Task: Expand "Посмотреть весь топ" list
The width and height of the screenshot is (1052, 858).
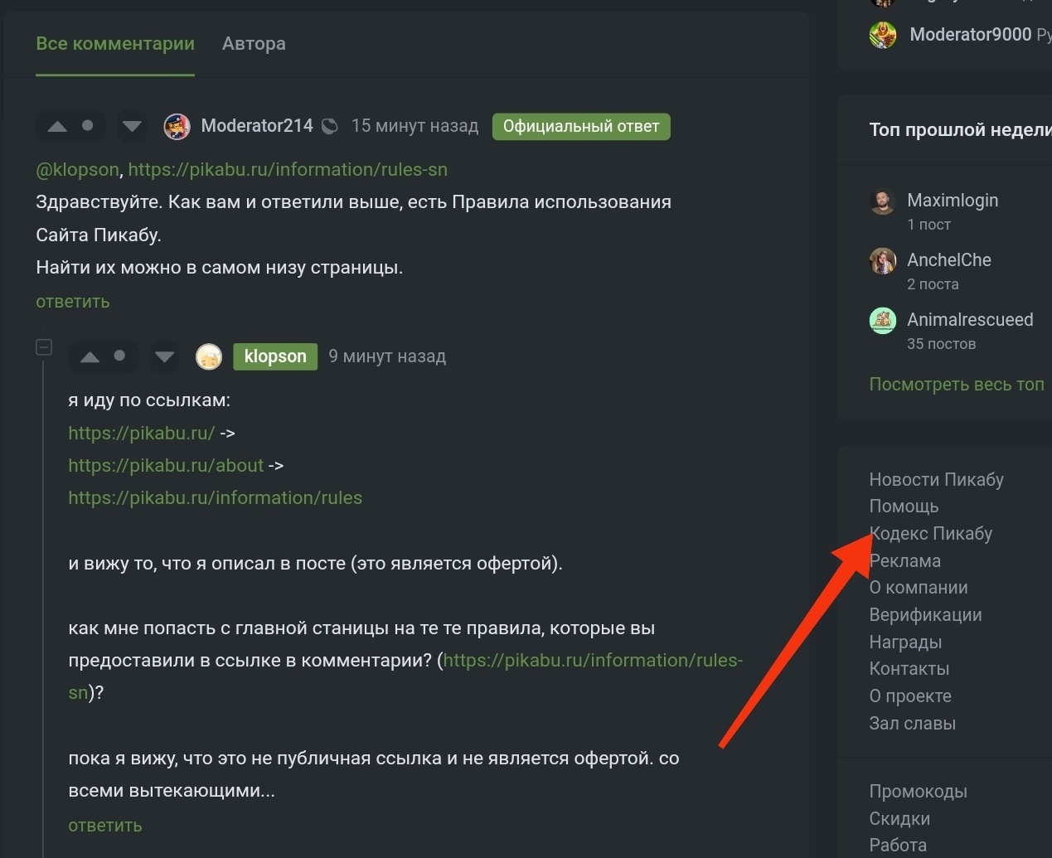Action: tap(956, 385)
